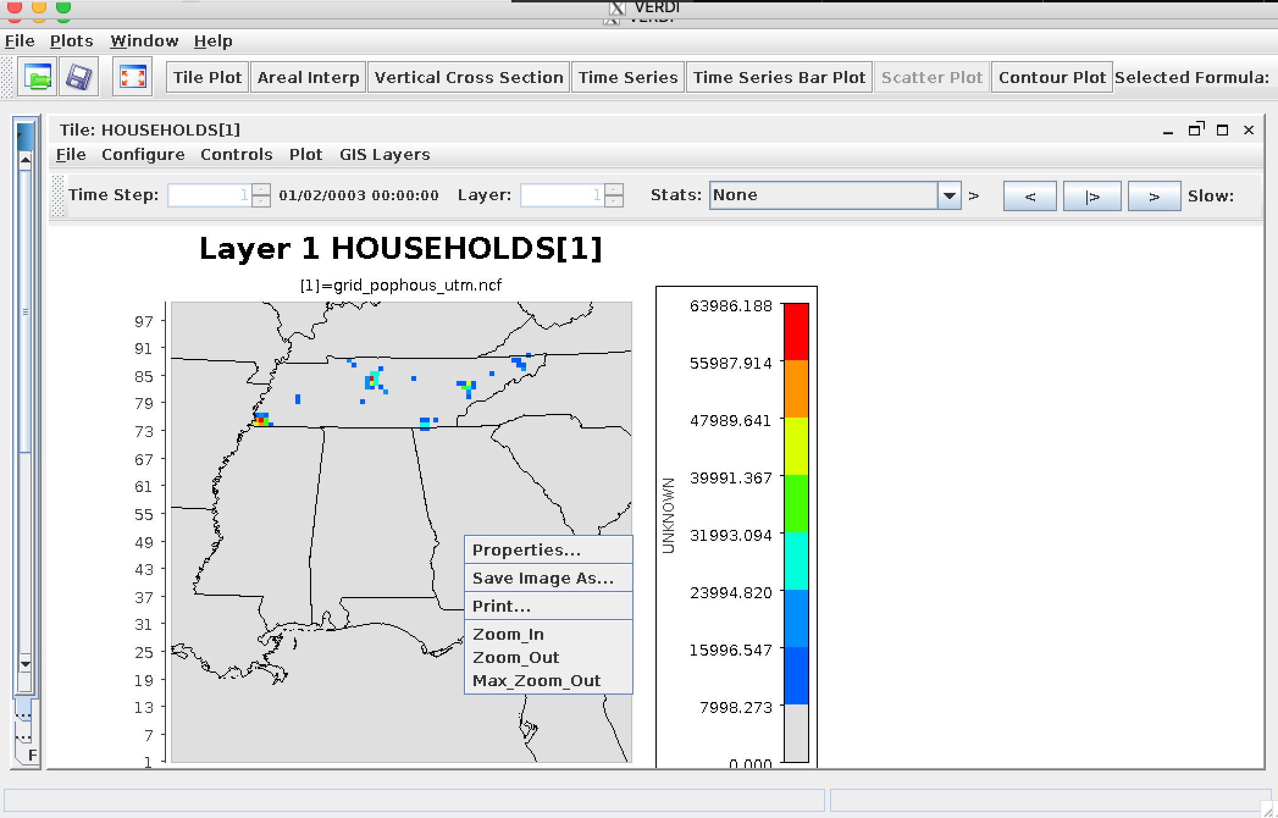The height and width of the screenshot is (818, 1278).
Task: Increment the Time Step spinner up arrow
Action: click(x=261, y=190)
